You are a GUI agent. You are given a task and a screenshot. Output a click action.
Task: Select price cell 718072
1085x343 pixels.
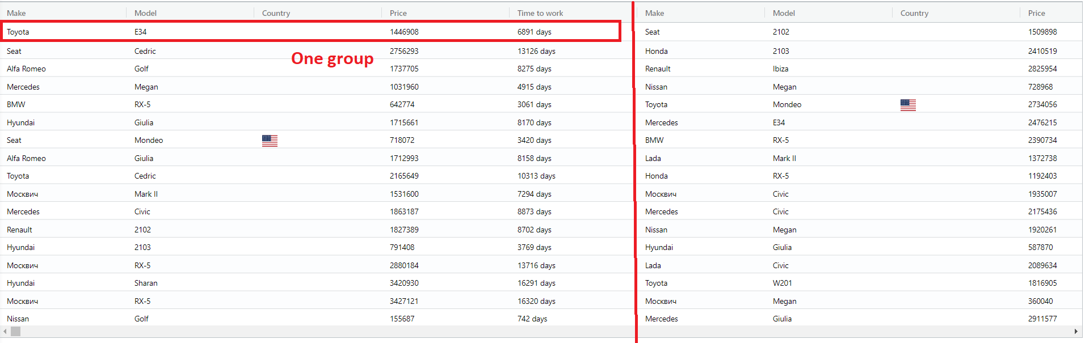coord(402,140)
